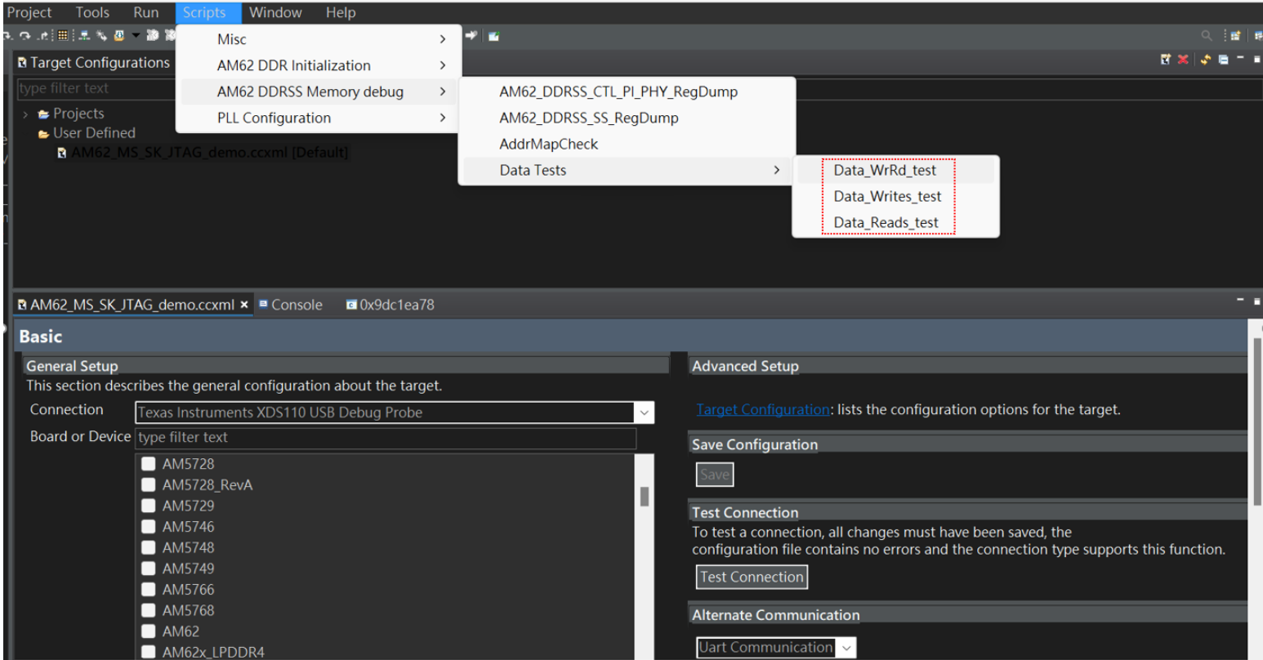
Task: Open the Run menu
Action: 146,12
